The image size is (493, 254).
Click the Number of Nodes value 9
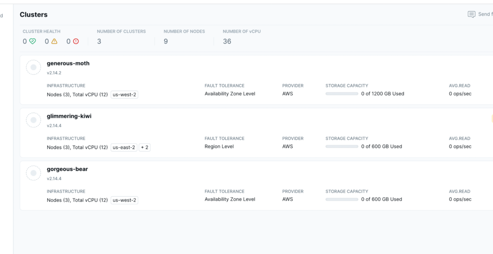click(166, 41)
